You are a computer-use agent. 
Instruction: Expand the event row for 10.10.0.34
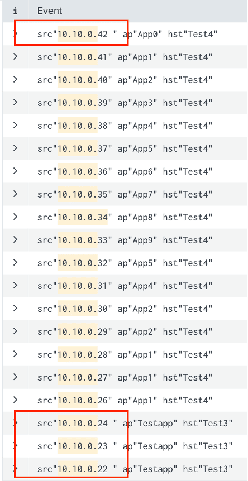pos(15,217)
